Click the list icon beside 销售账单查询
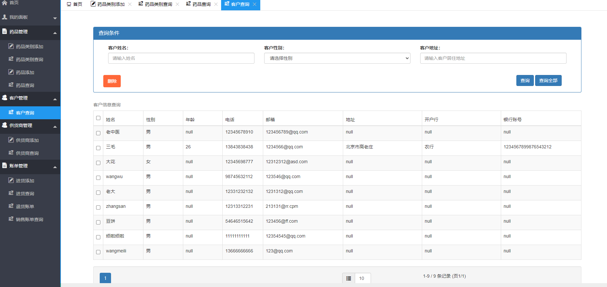Image resolution: width=607 pixels, height=287 pixels. point(11,219)
